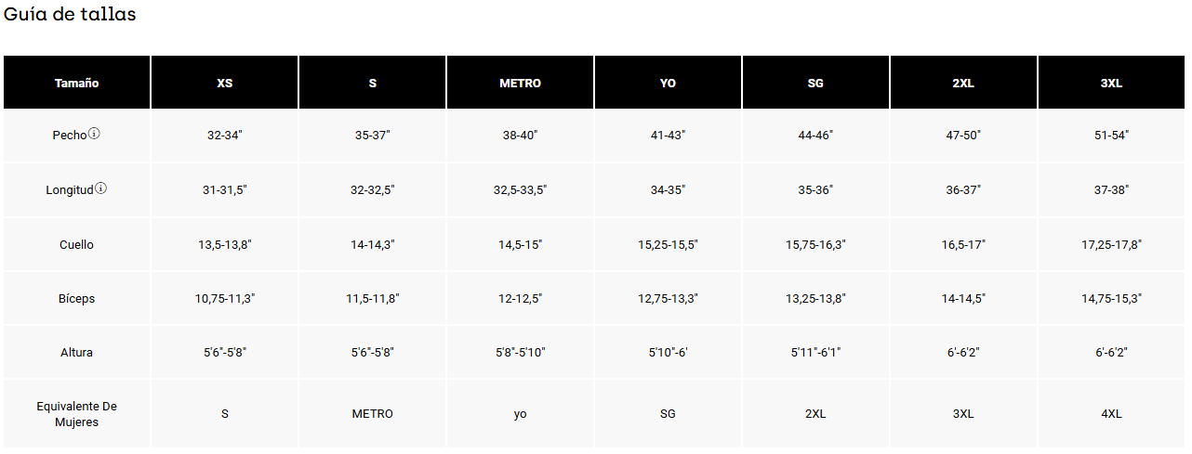The height and width of the screenshot is (454, 1192).
Task: Select the YO size column header
Action: tap(668, 83)
